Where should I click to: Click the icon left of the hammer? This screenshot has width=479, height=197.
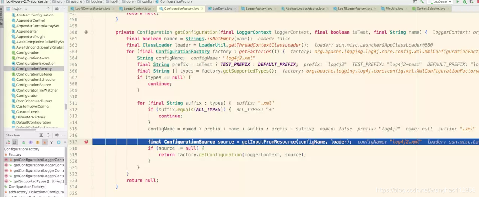coord(415,2)
